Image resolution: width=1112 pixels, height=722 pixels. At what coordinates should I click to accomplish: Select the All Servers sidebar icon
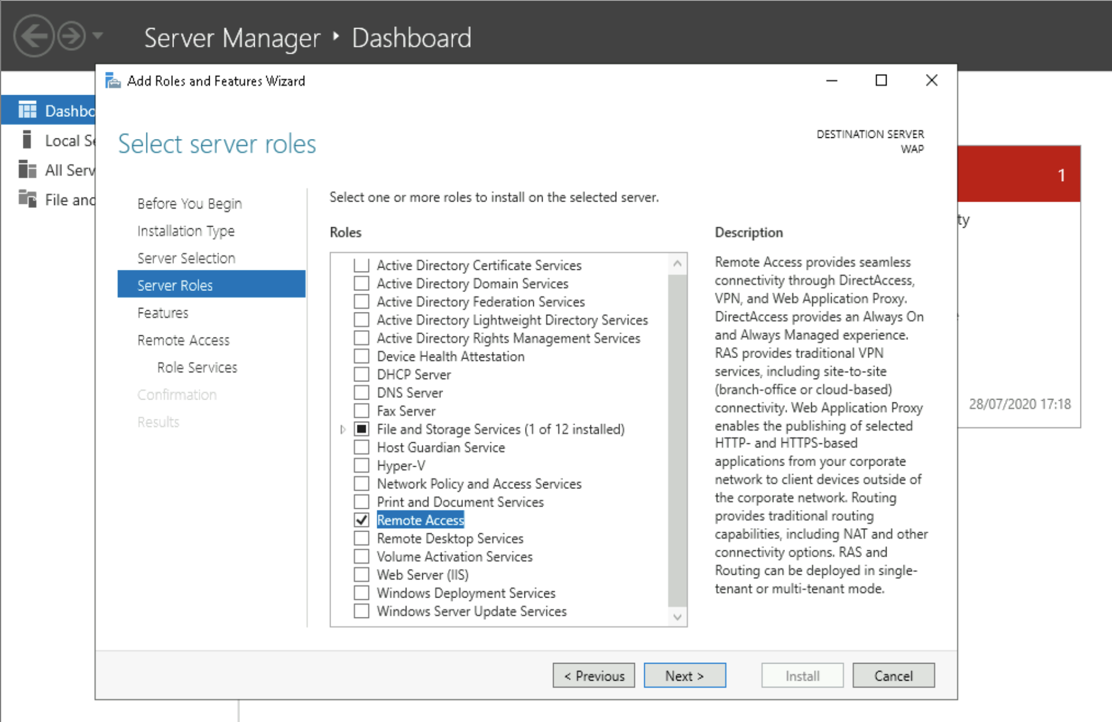tap(27, 169)
